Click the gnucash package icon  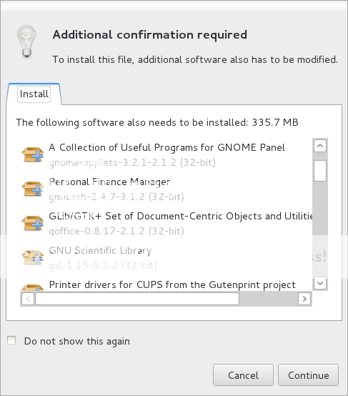pos(33,189)
